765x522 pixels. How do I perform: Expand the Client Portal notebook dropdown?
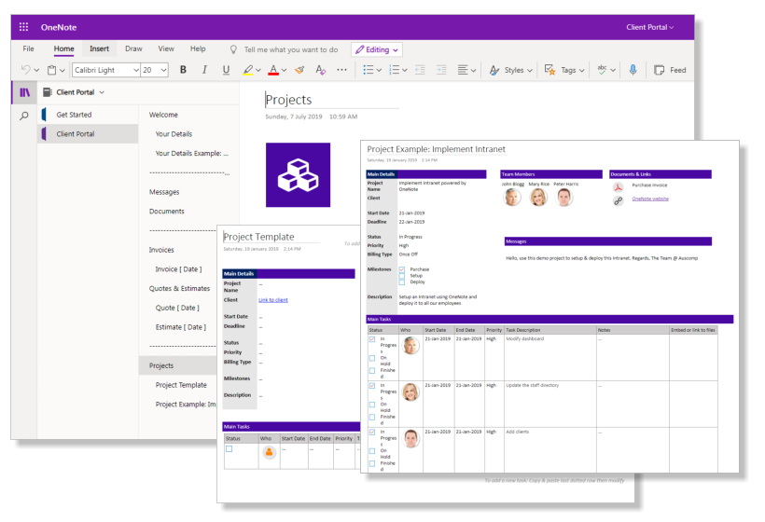coord(102,92)
